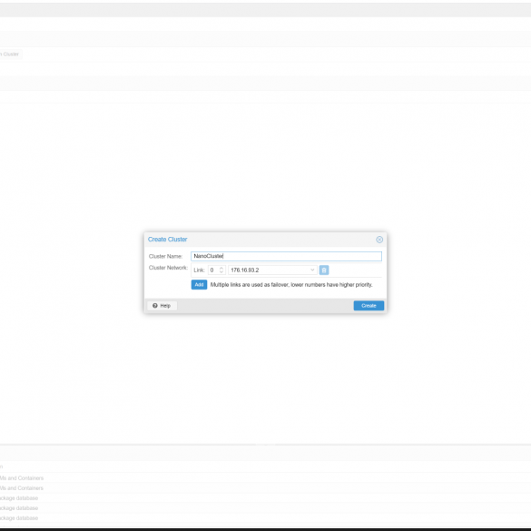
Task: Click the Cluster Name label
Action: click(165, 256)
